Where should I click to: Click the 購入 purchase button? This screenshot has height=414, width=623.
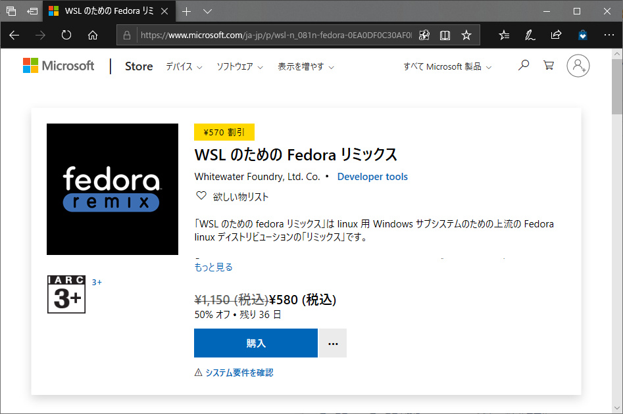[255, 343]
